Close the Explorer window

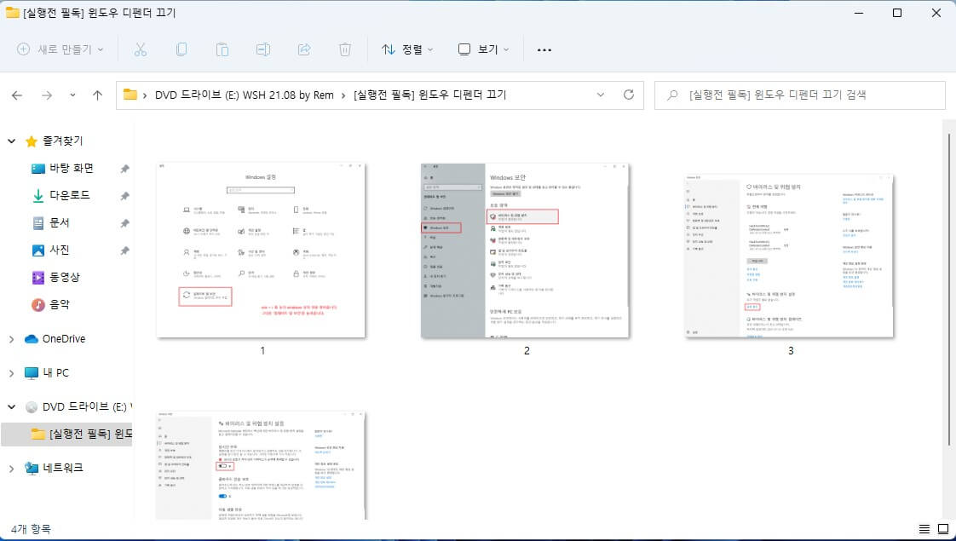(936, 13)
